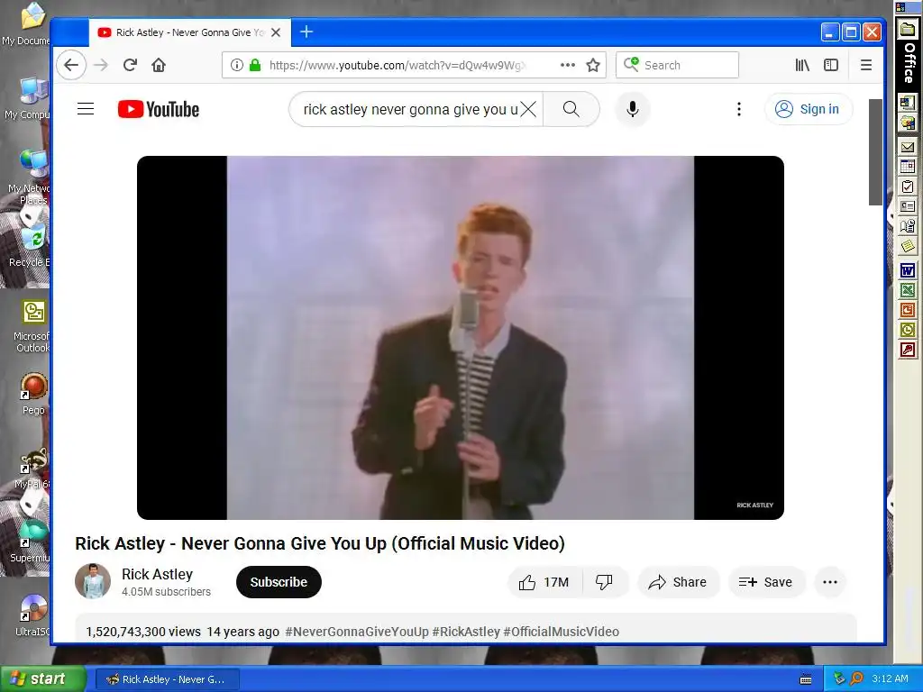Select the Pego desktop shortcut

(33, 393)
